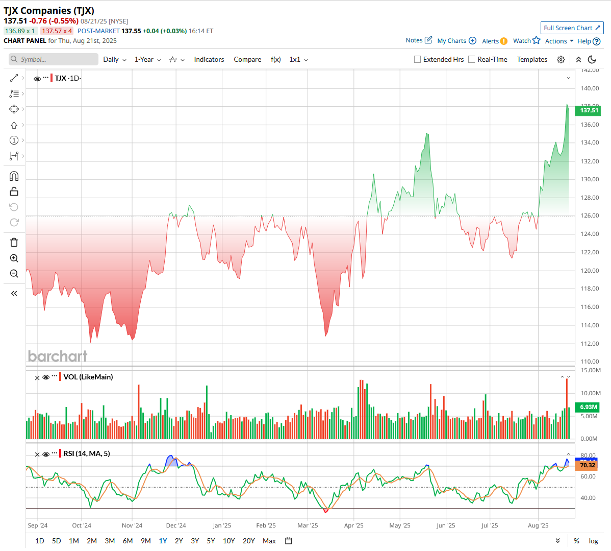
Task: Click the redo arrow icon
Action: pyautogui.click(x=14, y=223)
